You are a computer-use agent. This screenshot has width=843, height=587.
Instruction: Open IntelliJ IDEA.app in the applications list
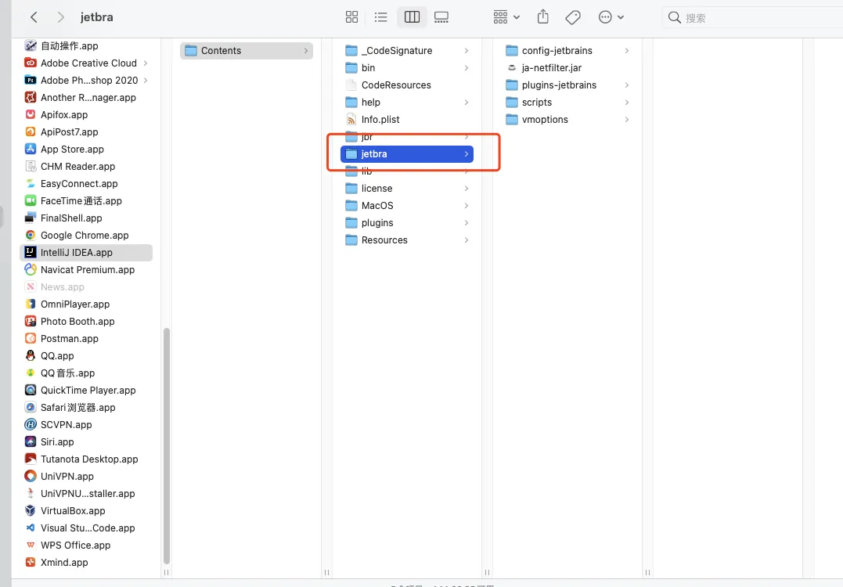click(77, 253)
